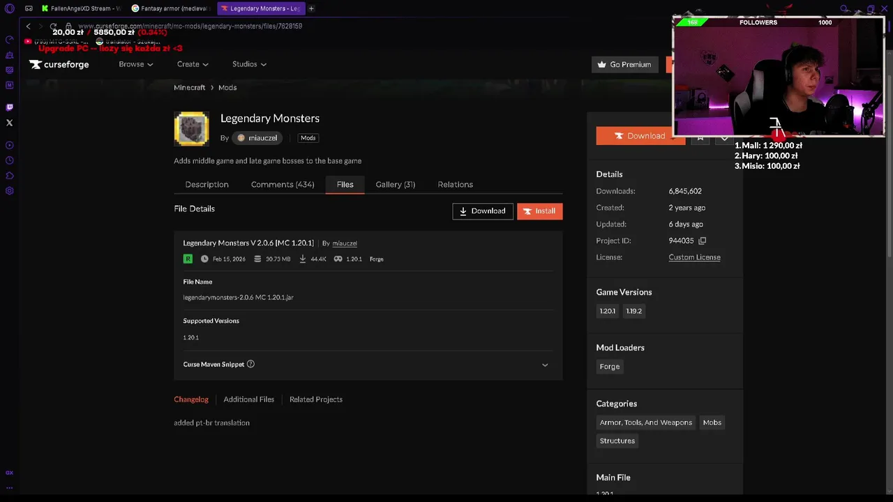Screen dimensions: 893x502
Task: Click the Mods tag next to author
Action: point(308,138)
